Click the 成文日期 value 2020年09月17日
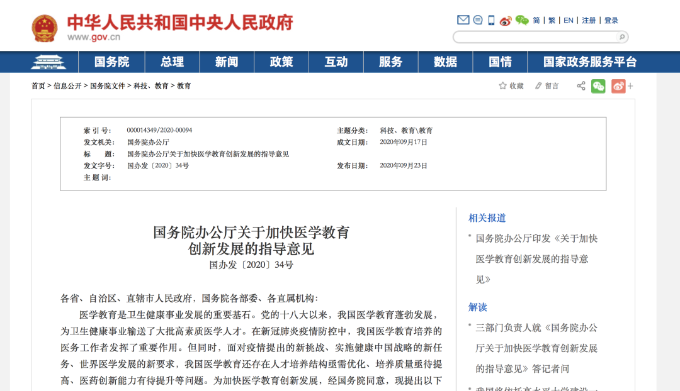Screen dimensions: 680x391 404,142
